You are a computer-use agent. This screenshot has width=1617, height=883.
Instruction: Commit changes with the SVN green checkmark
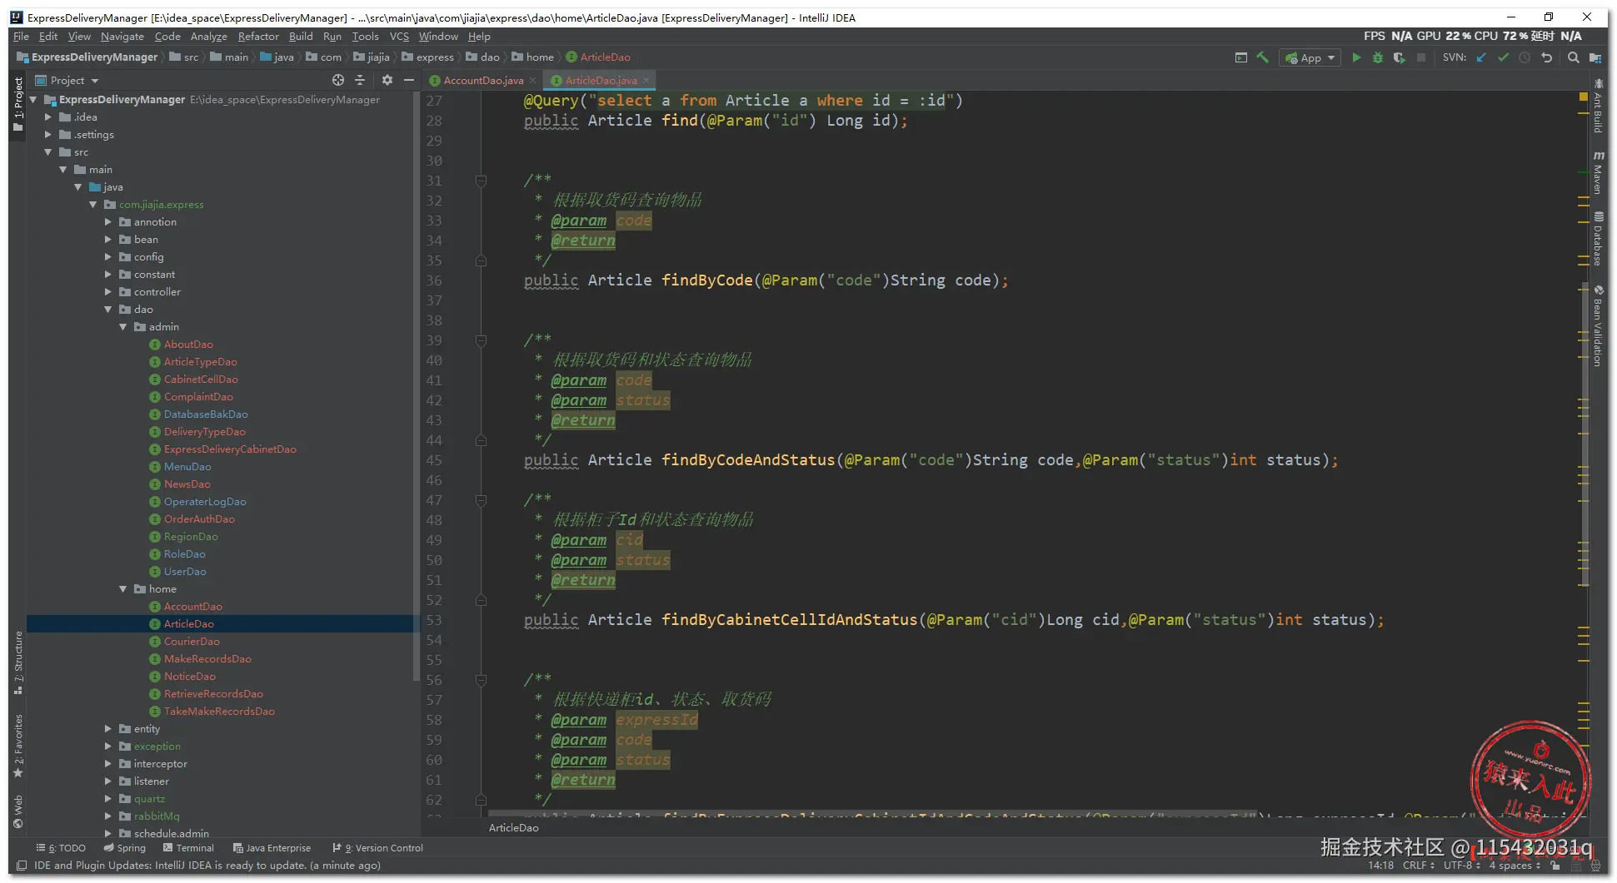(x=1503, y=57)
